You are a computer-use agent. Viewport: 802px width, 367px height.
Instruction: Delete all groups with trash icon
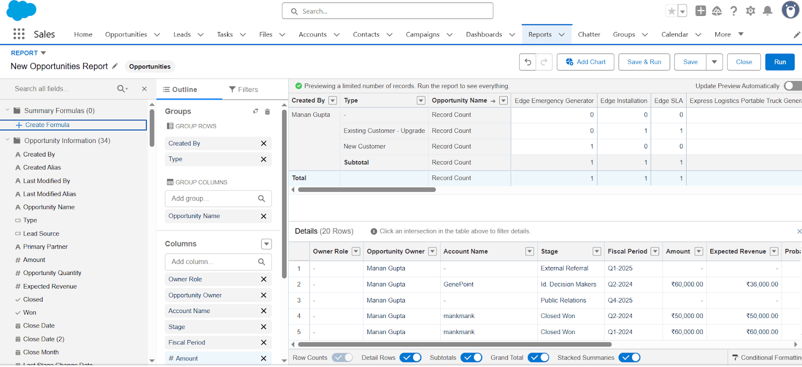(267, 111)
